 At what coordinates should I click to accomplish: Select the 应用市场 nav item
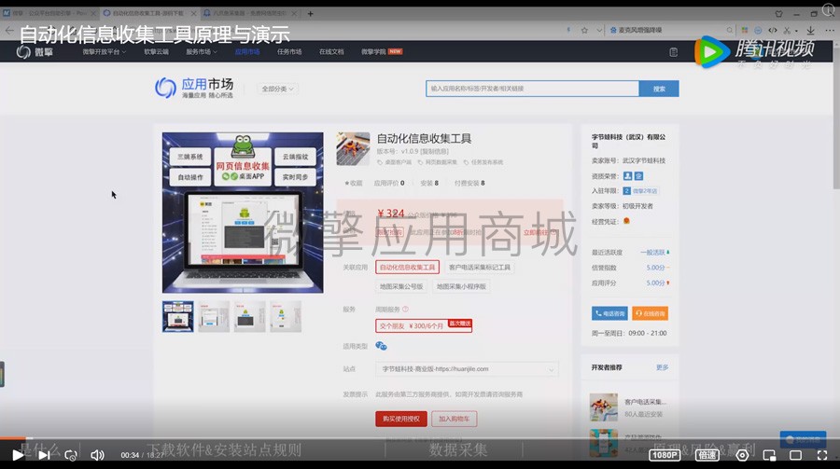pos(247,52)
